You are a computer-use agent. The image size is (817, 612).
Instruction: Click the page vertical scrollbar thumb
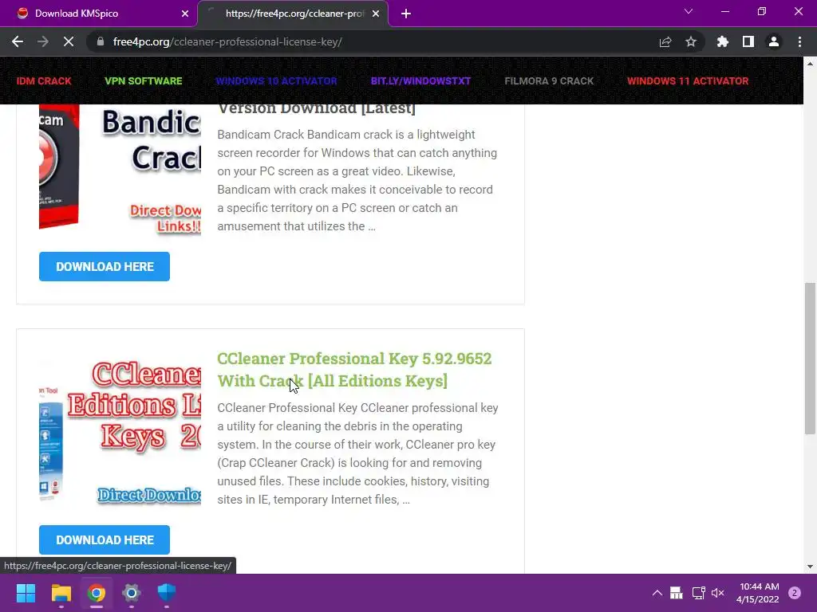tap(810, 358)
